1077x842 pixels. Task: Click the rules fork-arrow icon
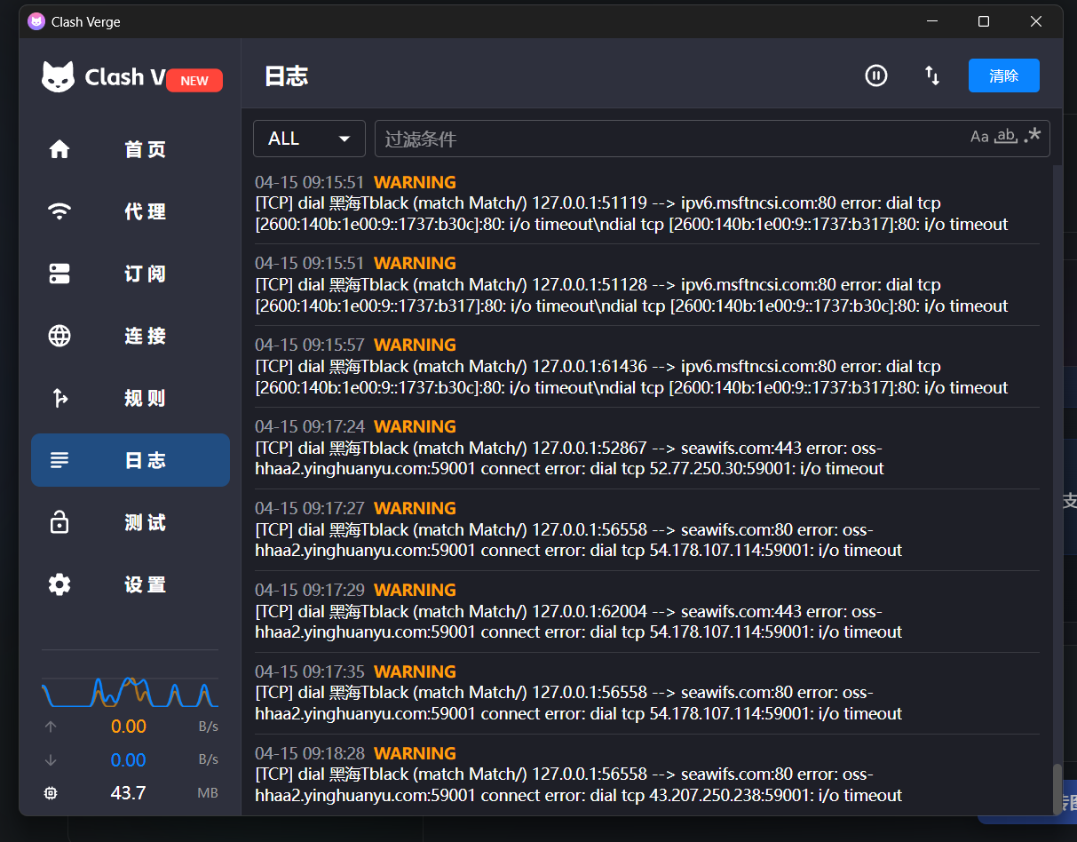59,398
